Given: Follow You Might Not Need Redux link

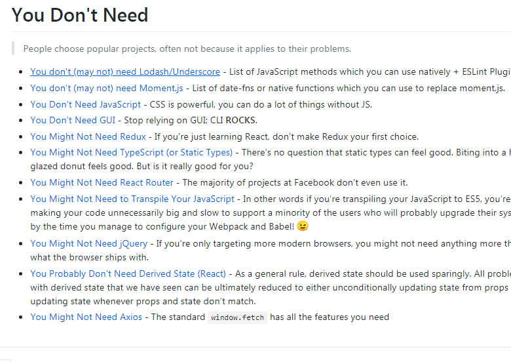Looking at the screenshot, I should pos(88,136).
